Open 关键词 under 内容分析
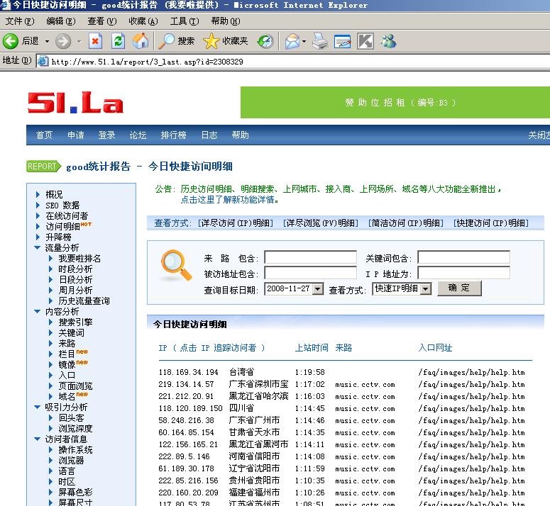Image resolution: width=550 pixels, height=506 pixels. point(71,332)
